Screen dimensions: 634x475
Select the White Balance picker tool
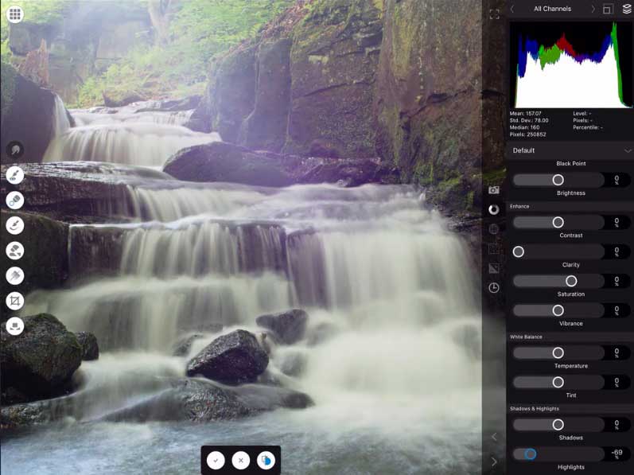pos(15,326)
